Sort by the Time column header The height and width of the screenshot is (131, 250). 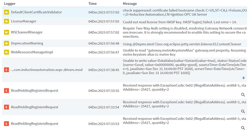coord(92,4)
